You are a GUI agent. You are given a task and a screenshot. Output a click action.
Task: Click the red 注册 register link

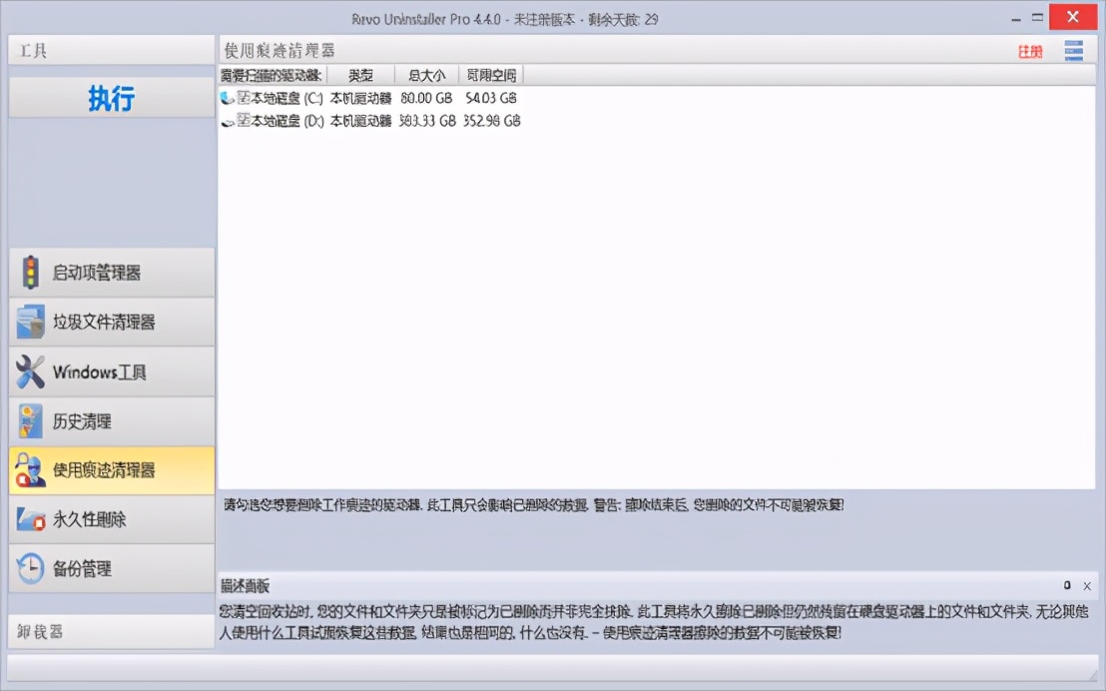click(x=1028, y=49)
